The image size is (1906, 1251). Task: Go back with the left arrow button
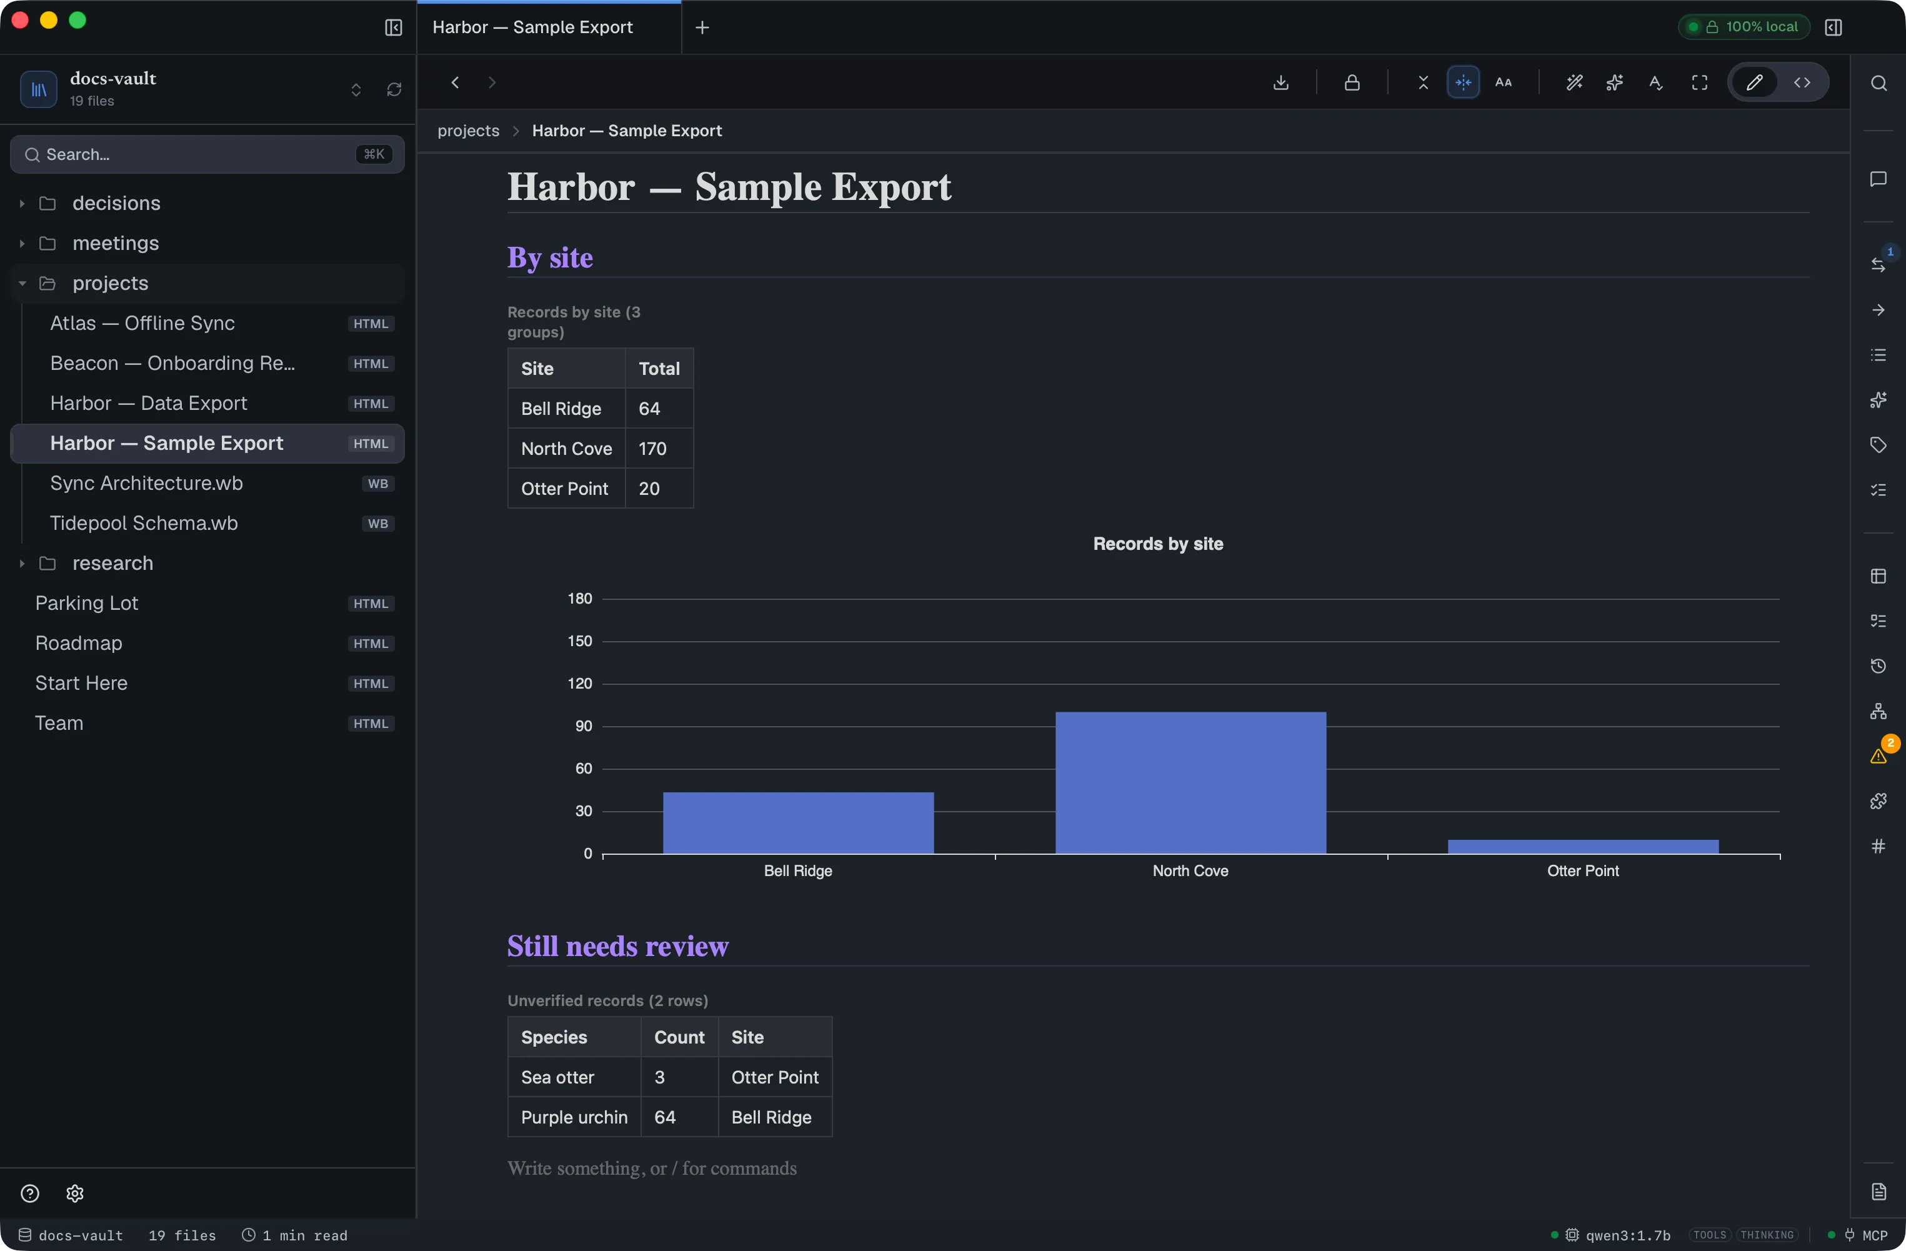point(455,82)
